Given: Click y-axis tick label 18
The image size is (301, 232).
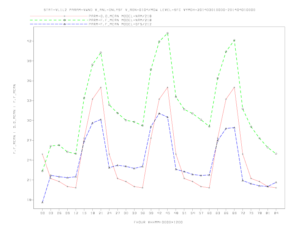Looking at the screenshot, I should click(29, 200).
